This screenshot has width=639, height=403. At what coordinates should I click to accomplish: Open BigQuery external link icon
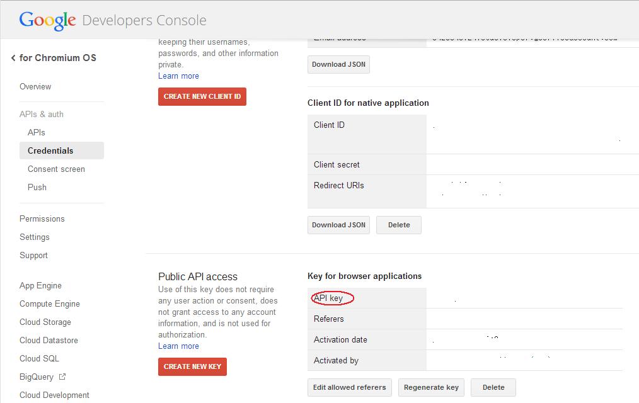tap(62, 377)
